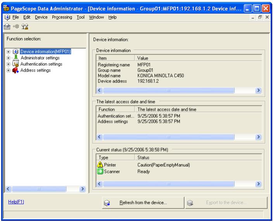Open the Help(F1) link
Screen dimensions: 273x222
(16, 202)
